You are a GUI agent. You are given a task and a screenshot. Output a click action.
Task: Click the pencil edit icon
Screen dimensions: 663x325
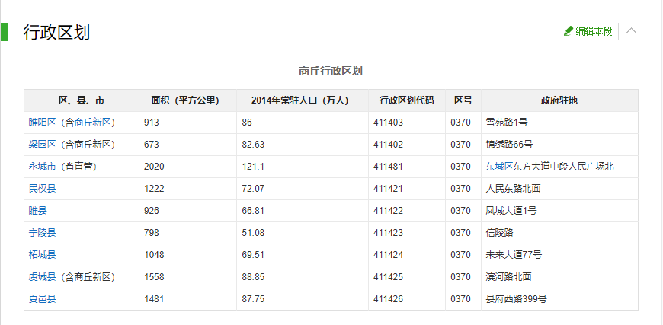568,31
